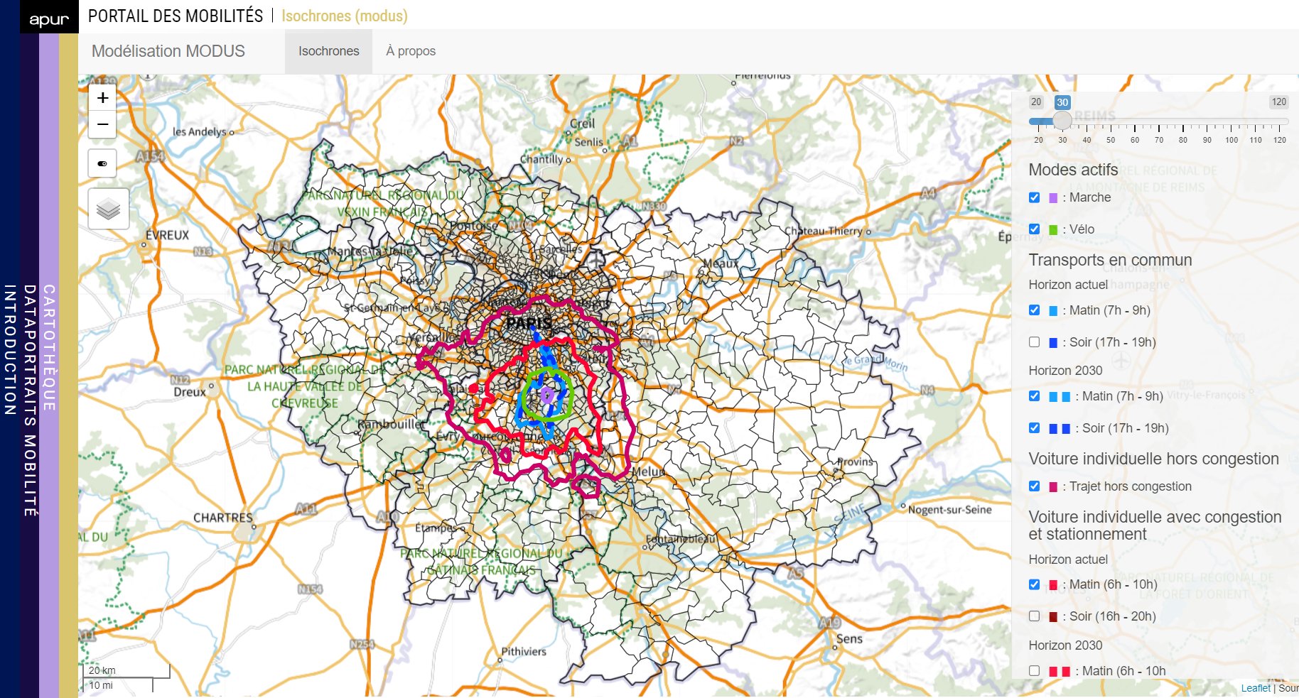The height and width of the screenshot is (698, 1299).
Task: Uncheck car Matin (6h - 10h) Horizon actuel
Action: pos(1035,584)
